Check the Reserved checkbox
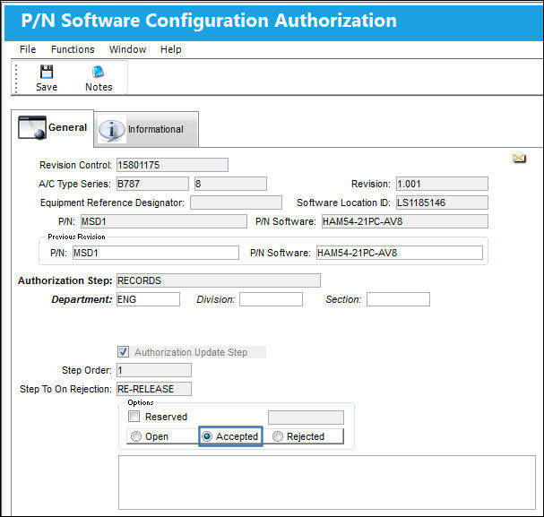The image size is (544, 517). [134, 416]
